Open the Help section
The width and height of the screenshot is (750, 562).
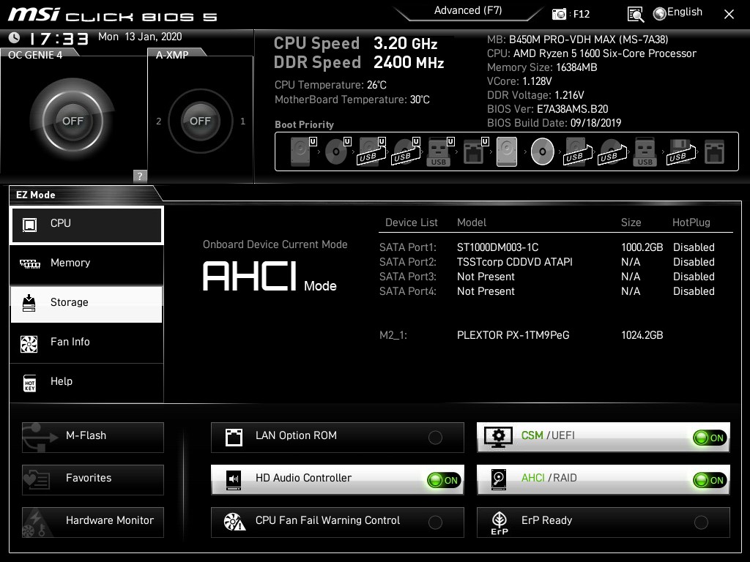tap(86, 382)
